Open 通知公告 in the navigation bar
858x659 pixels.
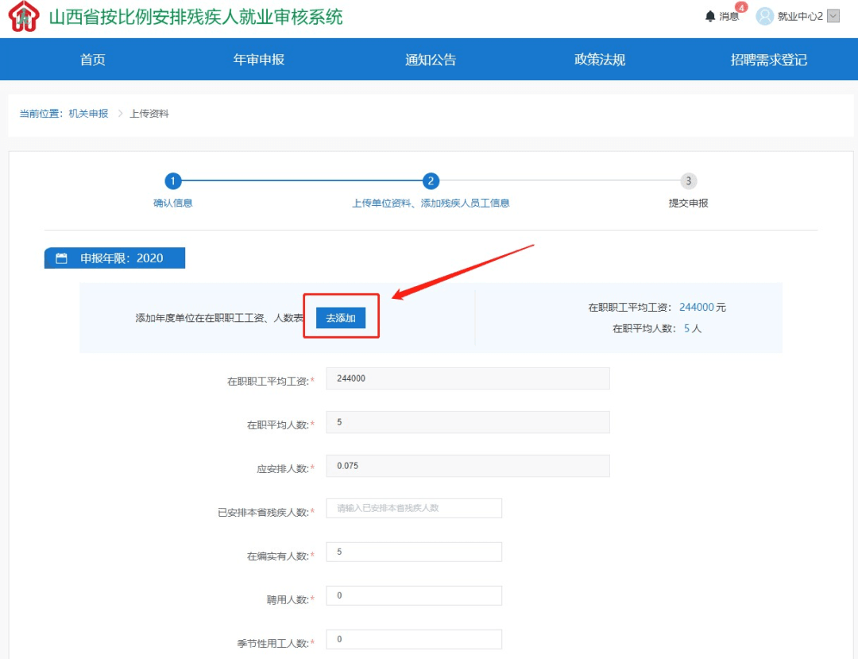[431, 60]
